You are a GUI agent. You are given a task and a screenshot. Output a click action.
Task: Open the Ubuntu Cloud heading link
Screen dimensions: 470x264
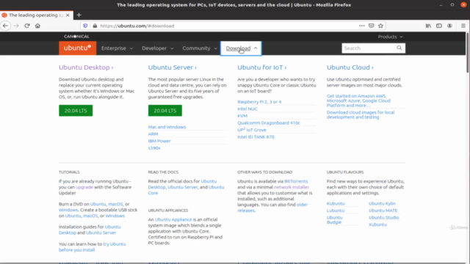pyautogui.click(x=350, y=67)
